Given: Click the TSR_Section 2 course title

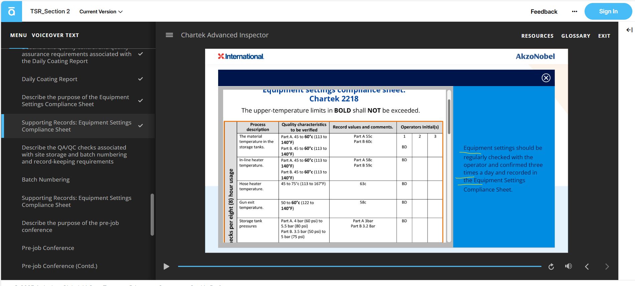Looking at the screenshot, I should pyautogui.click(x=50, y=11).
